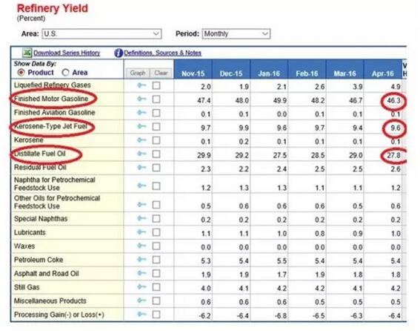Click the history arrow icon for Special Naphthas
Viewport: 420px width, 331px height.
point(141,218)
